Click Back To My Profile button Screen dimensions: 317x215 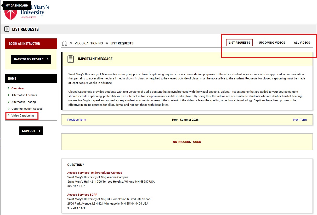(x=31, y=59)
